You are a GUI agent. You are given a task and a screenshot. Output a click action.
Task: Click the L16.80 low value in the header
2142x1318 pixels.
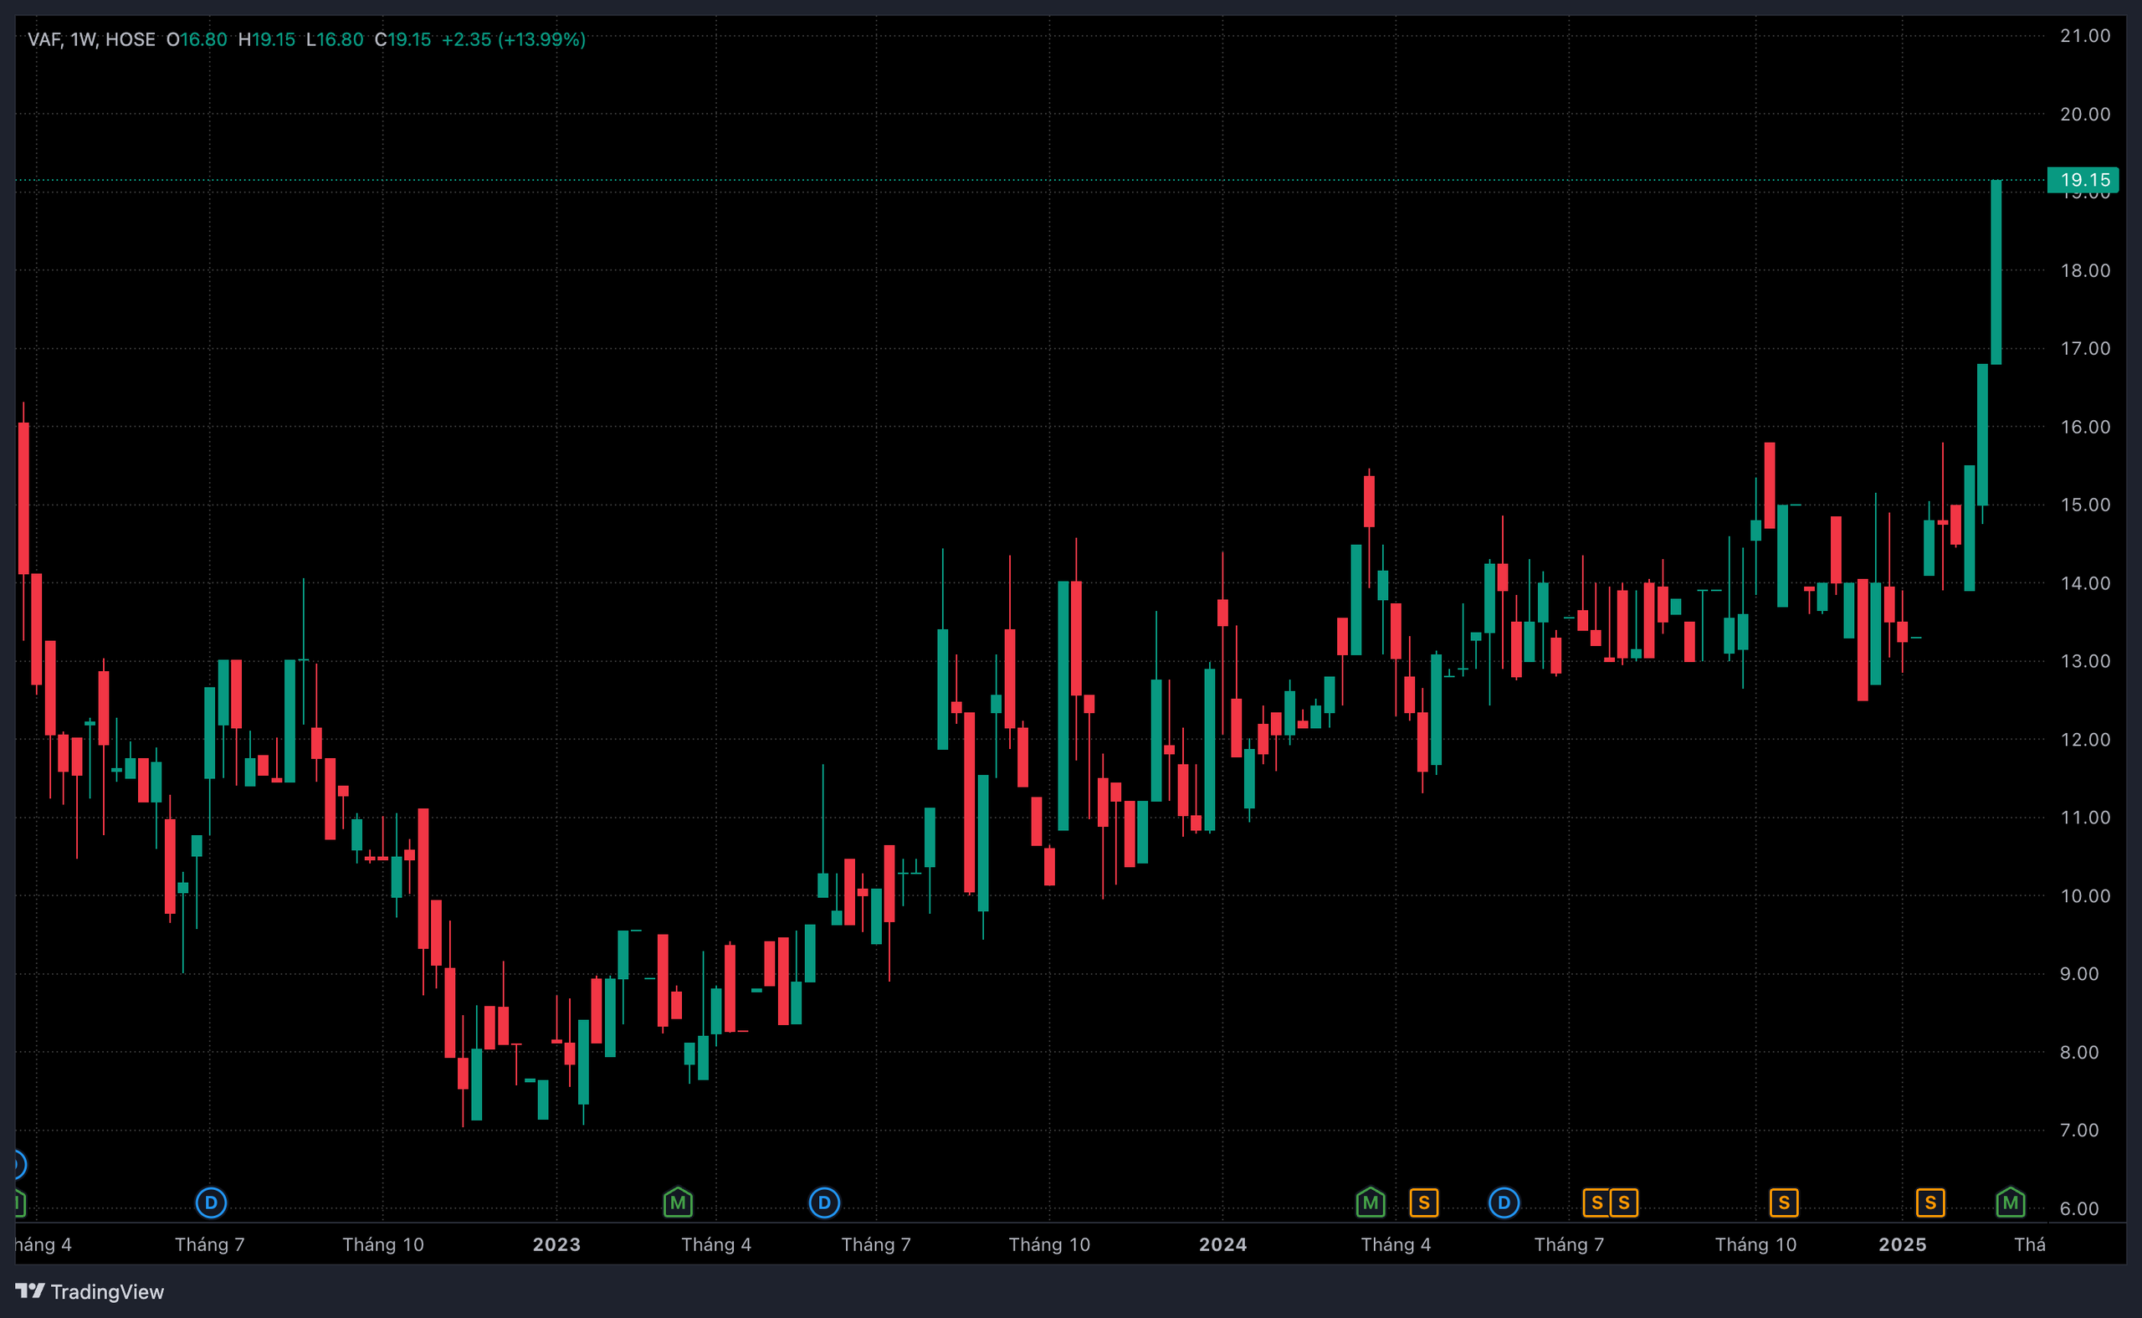tap(335, 39)
